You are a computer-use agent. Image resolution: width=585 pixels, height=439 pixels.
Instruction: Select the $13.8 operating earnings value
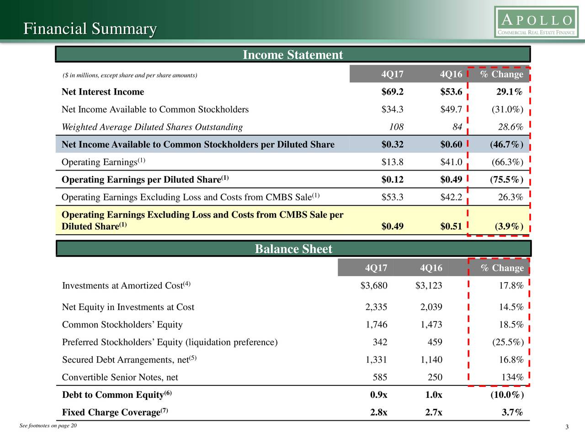click(393, 162)
